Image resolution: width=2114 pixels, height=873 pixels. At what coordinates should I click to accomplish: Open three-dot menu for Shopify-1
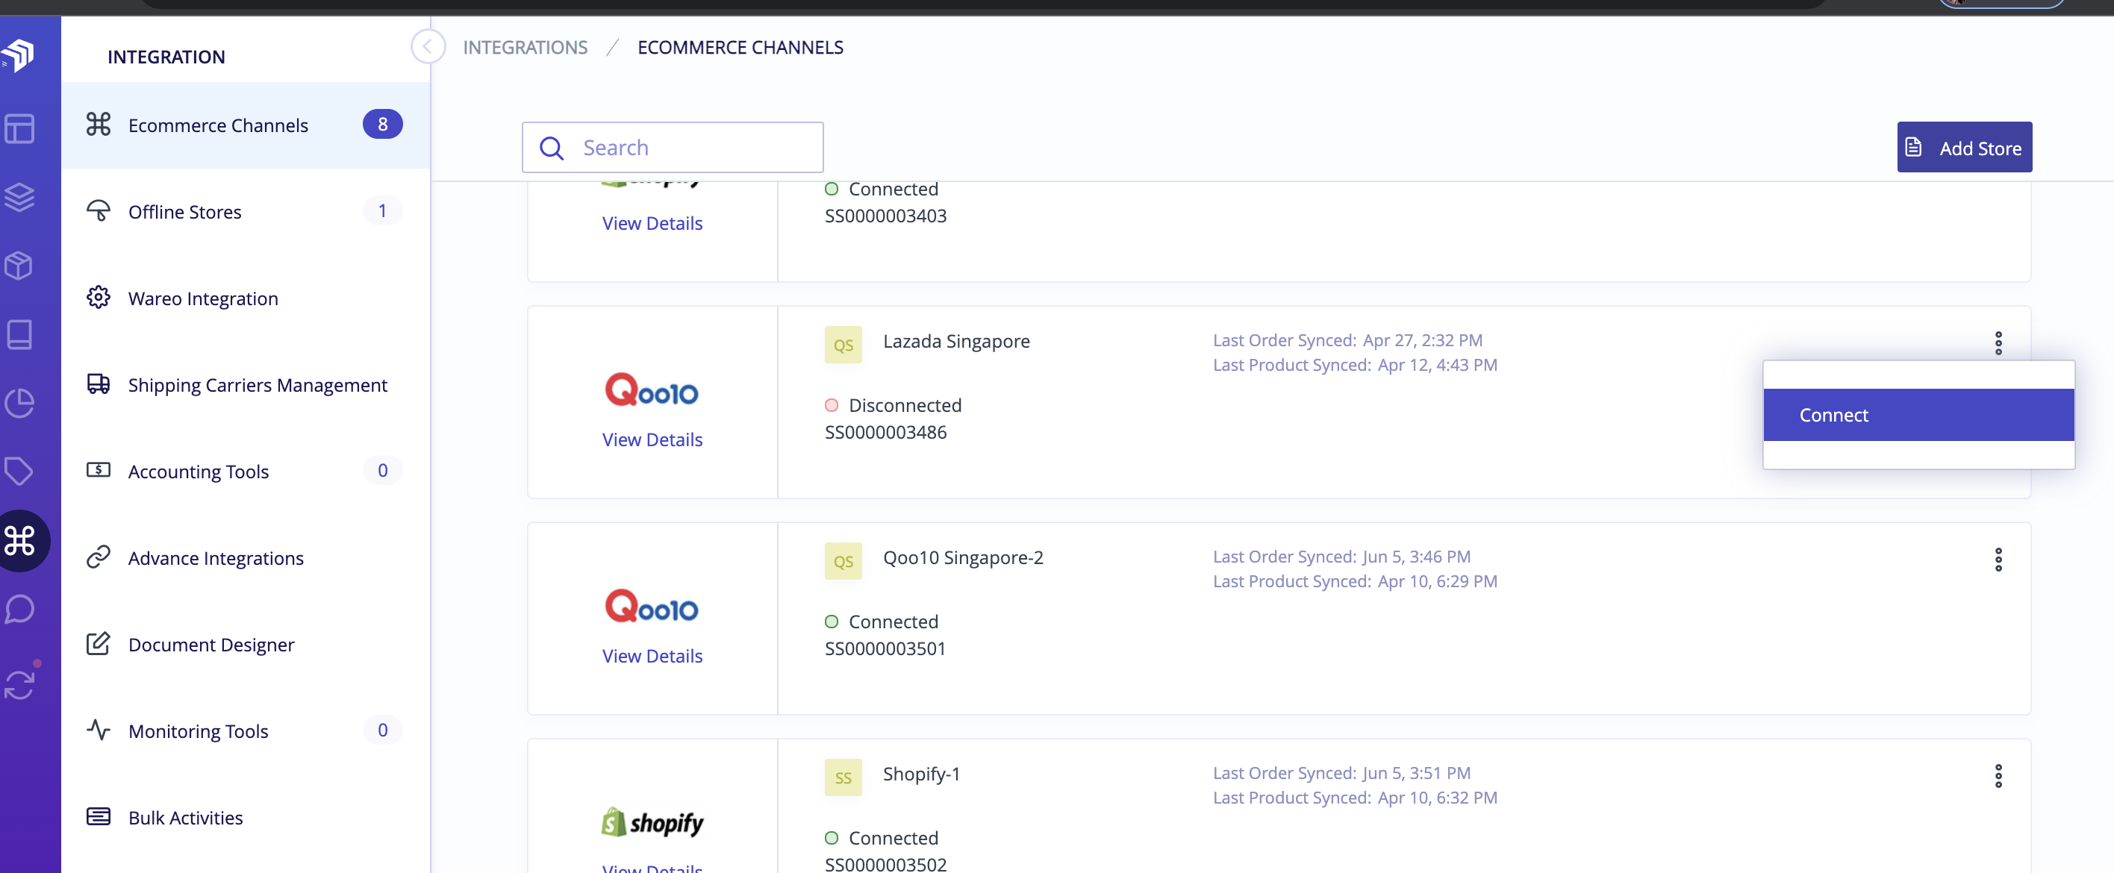1998,776
